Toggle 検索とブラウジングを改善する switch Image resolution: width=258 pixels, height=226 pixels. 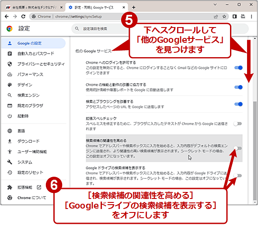[x=238, y=104]
